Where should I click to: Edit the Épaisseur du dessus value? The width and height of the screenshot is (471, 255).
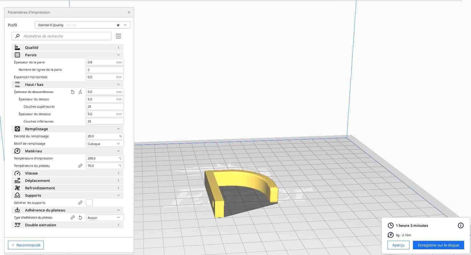point(105,99)
